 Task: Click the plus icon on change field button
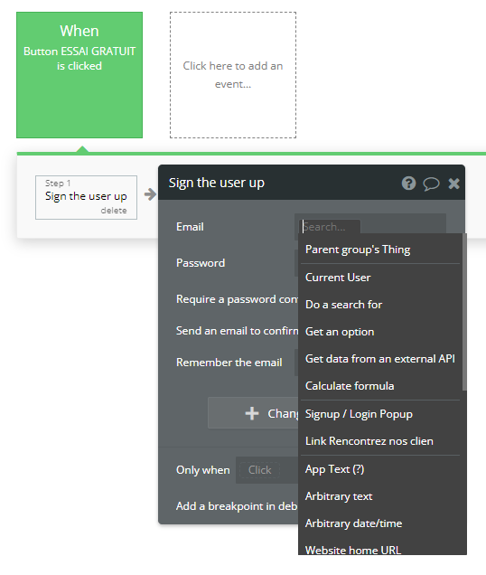pyautogui.click(x=252, y=413)
